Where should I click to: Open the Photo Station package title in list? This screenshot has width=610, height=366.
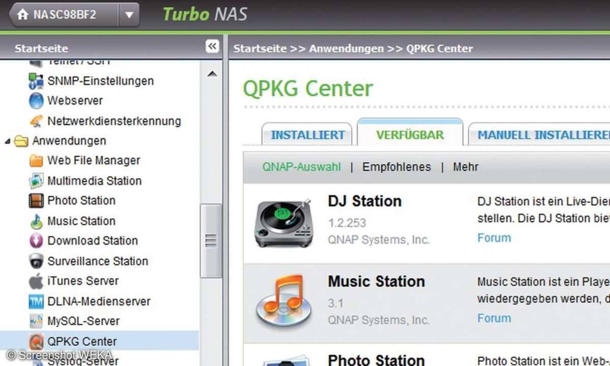click(x=376, y=360)
